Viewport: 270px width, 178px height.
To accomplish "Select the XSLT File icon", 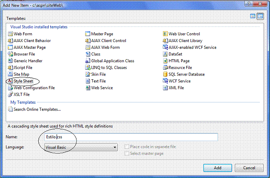I will (10, 94).
